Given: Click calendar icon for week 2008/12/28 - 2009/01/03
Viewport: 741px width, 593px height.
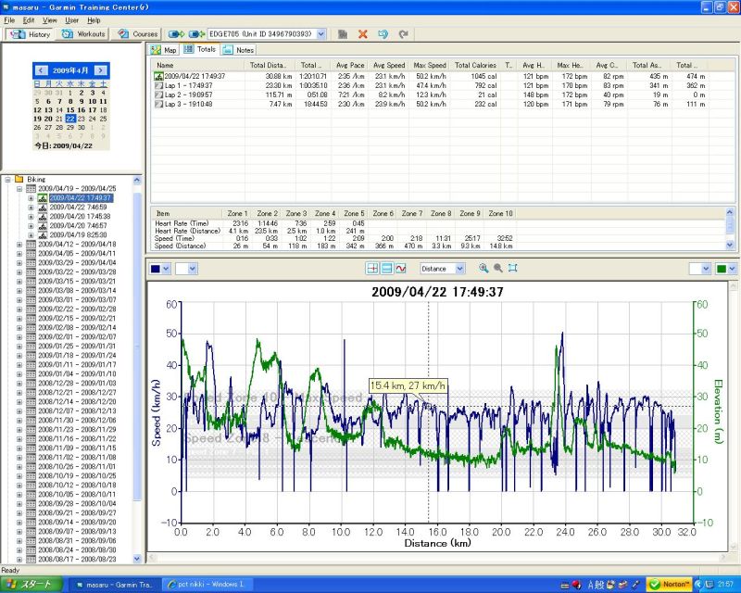Looking at the screenshot, I should tap(31, 383).
